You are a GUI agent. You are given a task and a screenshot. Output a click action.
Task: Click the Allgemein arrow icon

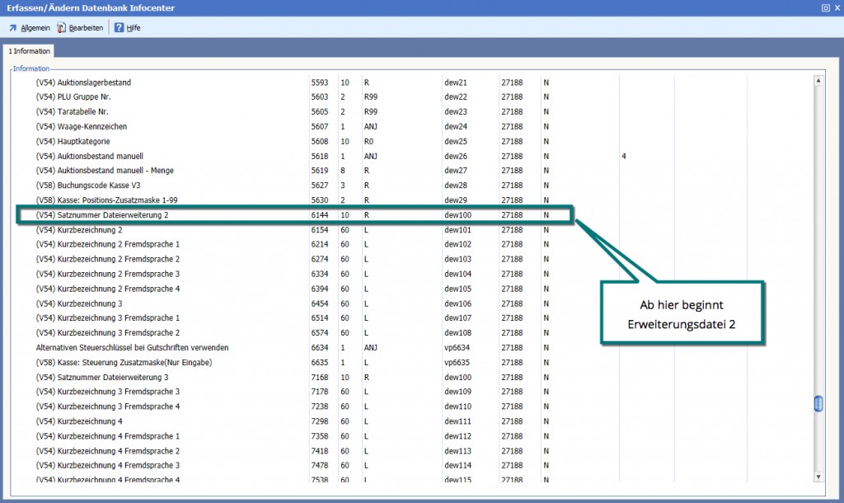12,28
